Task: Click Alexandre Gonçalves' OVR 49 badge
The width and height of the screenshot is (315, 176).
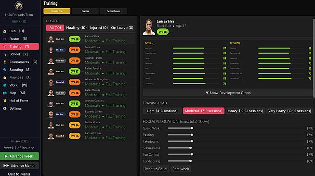Action: point(75,82)
